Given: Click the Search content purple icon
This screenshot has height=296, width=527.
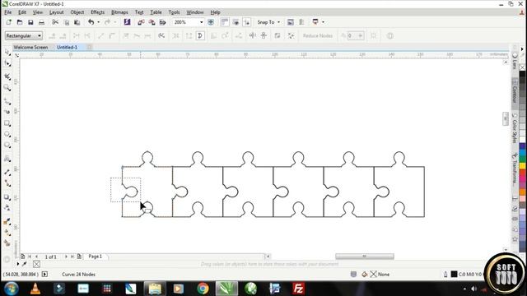Looking at the screenshot, I should (x=127, y=22).
